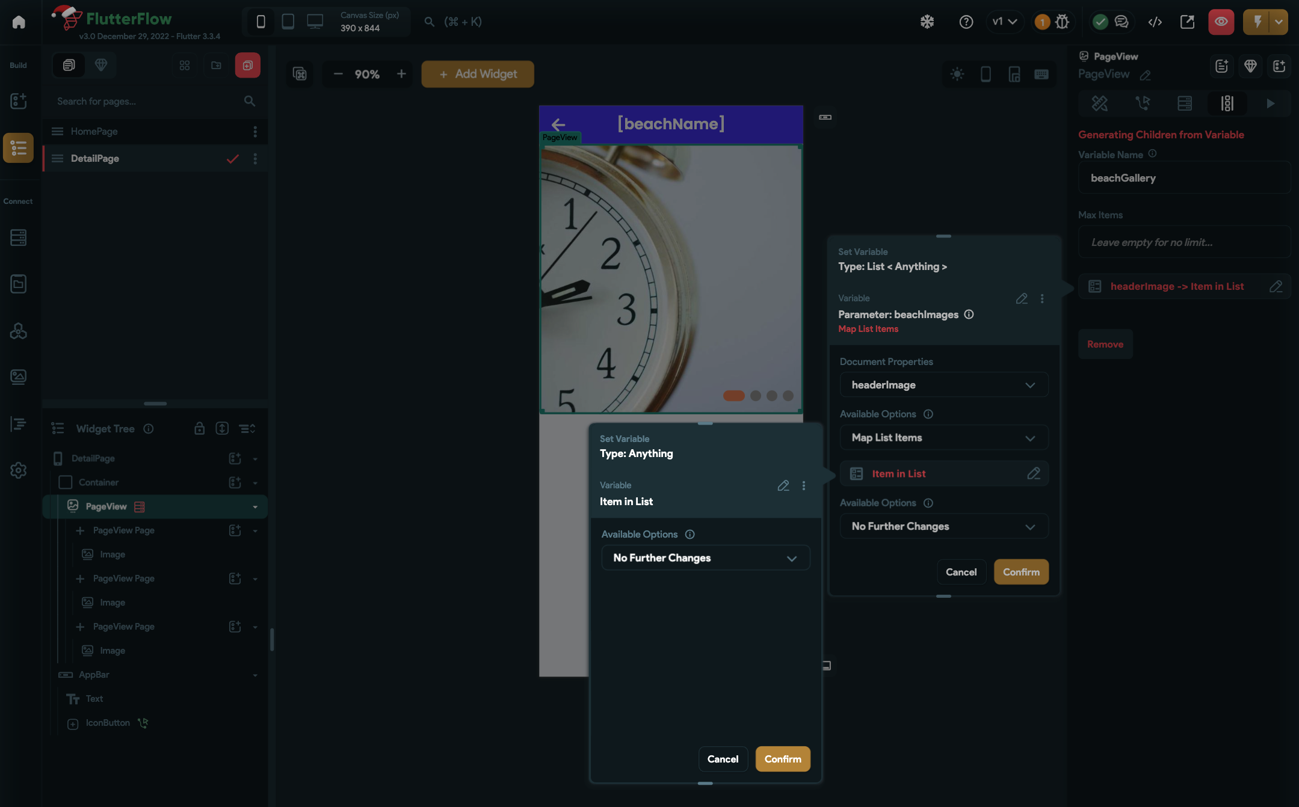Image resolution: width=1299 pixels, height=807 pixels.
Task: Switch to the Generate Dynamic Children tab
Action: pyautogui.click(x=1227, y=103)
